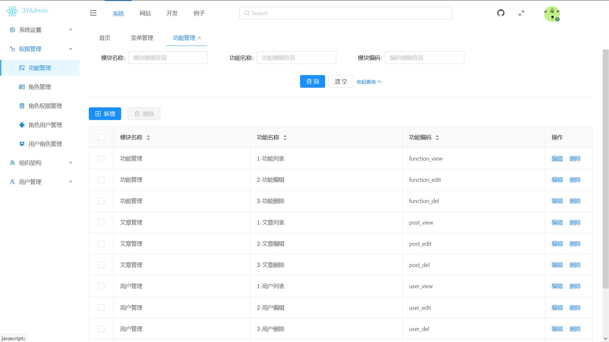Collapse the query form via 收起查询
Image resolution: width=609 pixels, height=342 pixels.
coord(369,82)
